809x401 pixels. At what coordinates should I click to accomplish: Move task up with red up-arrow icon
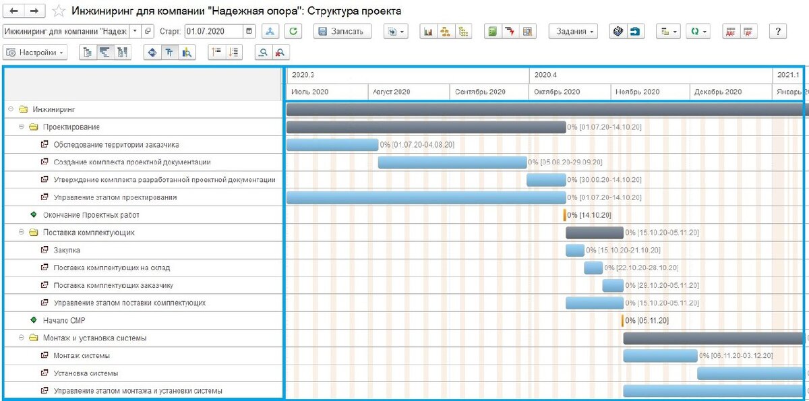(x=216, y=52)
